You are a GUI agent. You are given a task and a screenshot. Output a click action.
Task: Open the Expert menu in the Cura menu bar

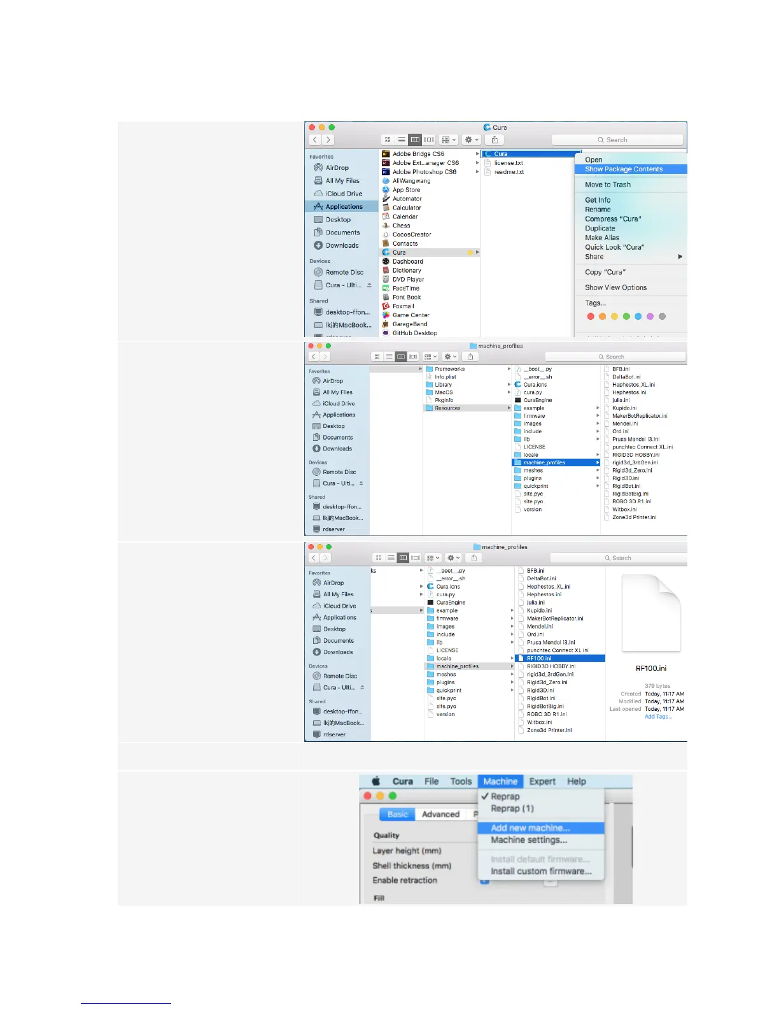point(542,782)
